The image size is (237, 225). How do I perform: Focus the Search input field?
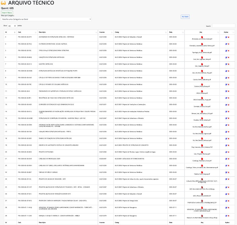click(x=223, y=26)
